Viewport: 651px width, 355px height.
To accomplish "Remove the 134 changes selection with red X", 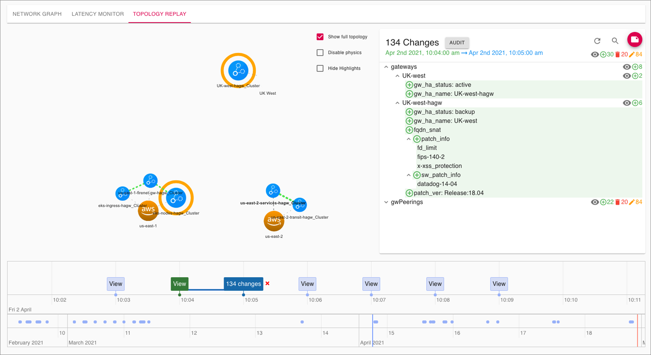I will pos(268,284).
